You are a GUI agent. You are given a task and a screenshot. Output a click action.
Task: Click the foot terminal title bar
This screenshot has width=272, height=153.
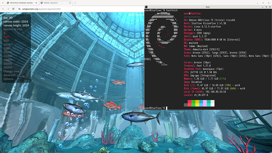click(208, 7)
